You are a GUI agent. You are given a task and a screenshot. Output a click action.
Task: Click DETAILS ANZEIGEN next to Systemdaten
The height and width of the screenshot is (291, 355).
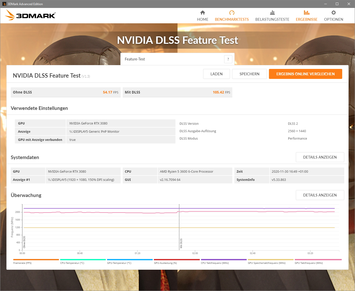[320, 157]
